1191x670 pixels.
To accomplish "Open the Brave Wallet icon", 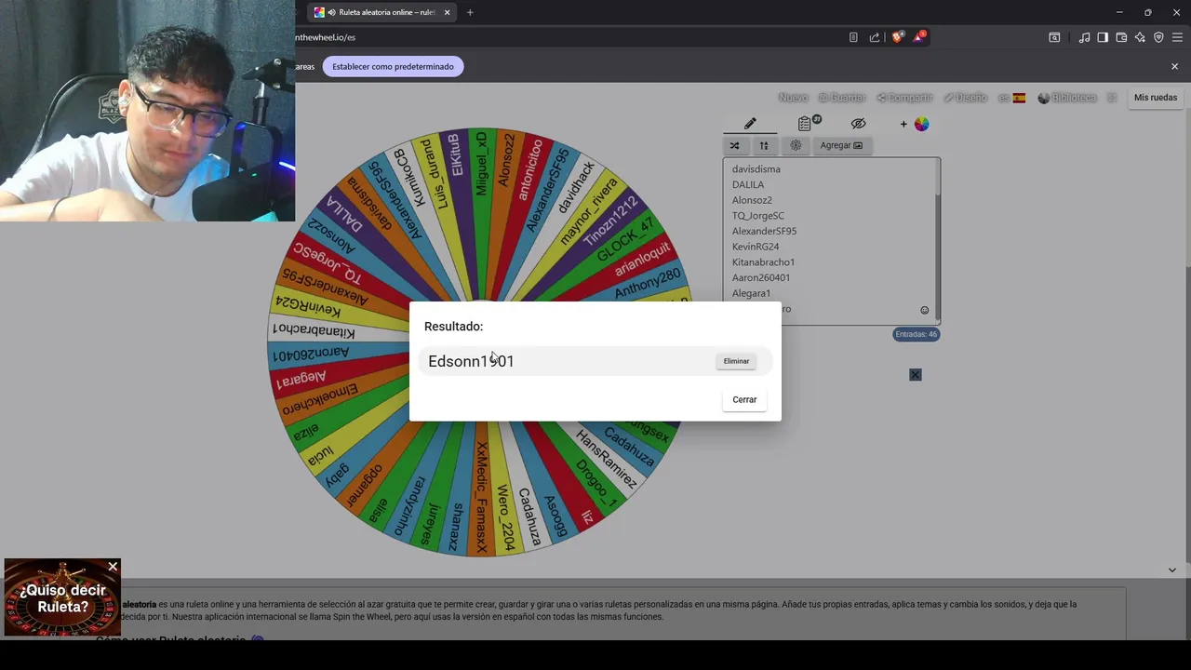I will (1121, 37).
